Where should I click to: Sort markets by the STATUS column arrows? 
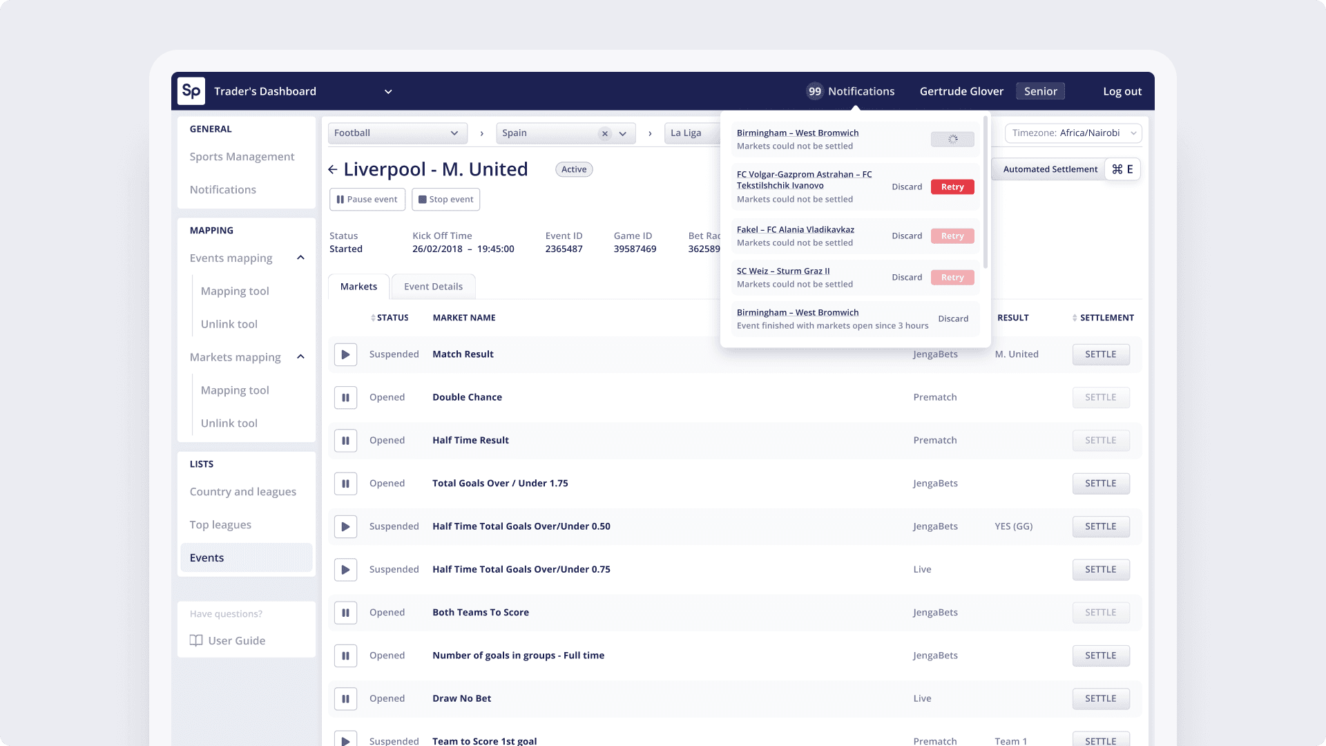point(373,318)
